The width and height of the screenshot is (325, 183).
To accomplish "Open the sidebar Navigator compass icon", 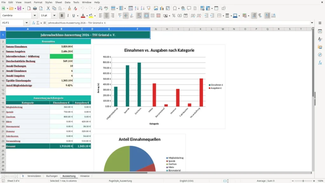I will pos(320,55).
